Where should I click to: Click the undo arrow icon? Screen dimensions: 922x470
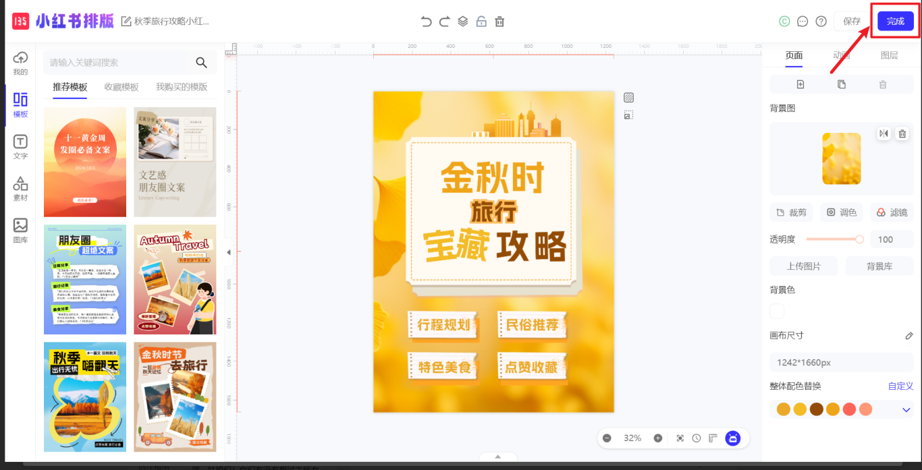[x=426, y=22]
